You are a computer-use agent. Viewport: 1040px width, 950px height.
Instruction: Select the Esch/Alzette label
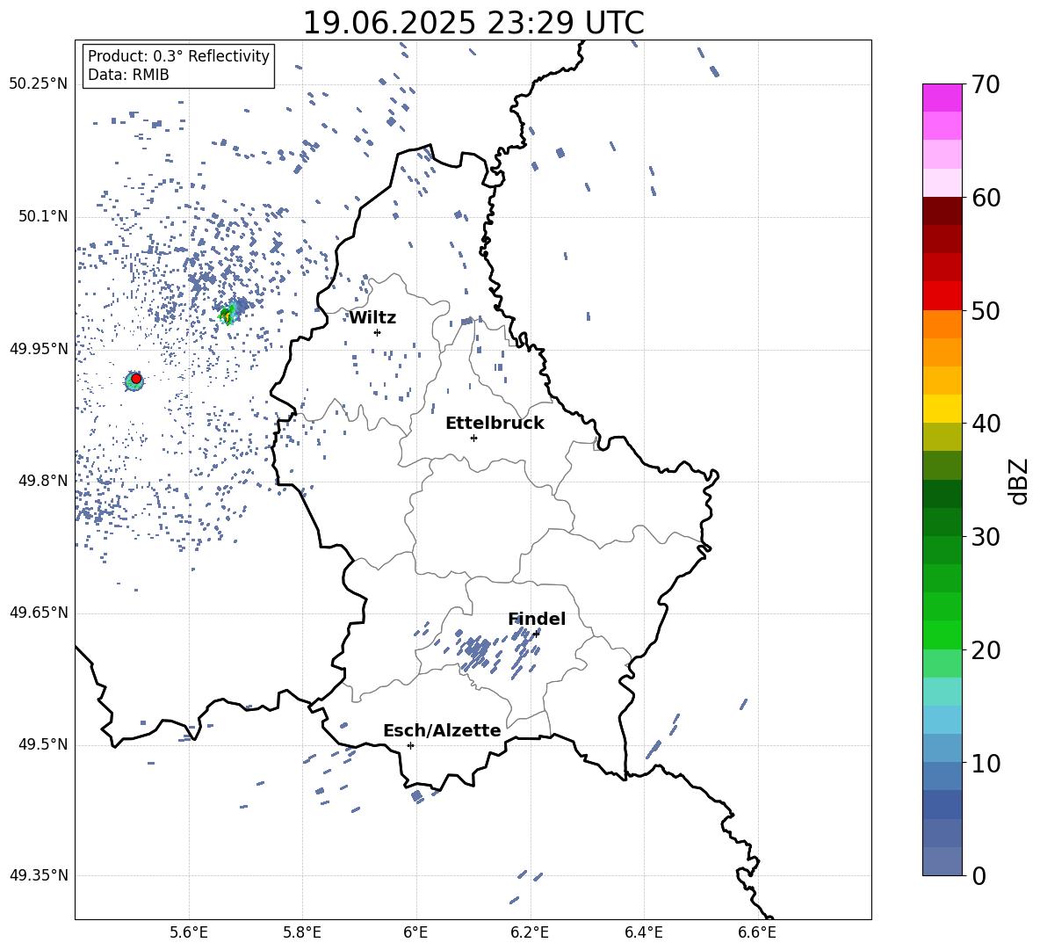[x=442, y=730]
